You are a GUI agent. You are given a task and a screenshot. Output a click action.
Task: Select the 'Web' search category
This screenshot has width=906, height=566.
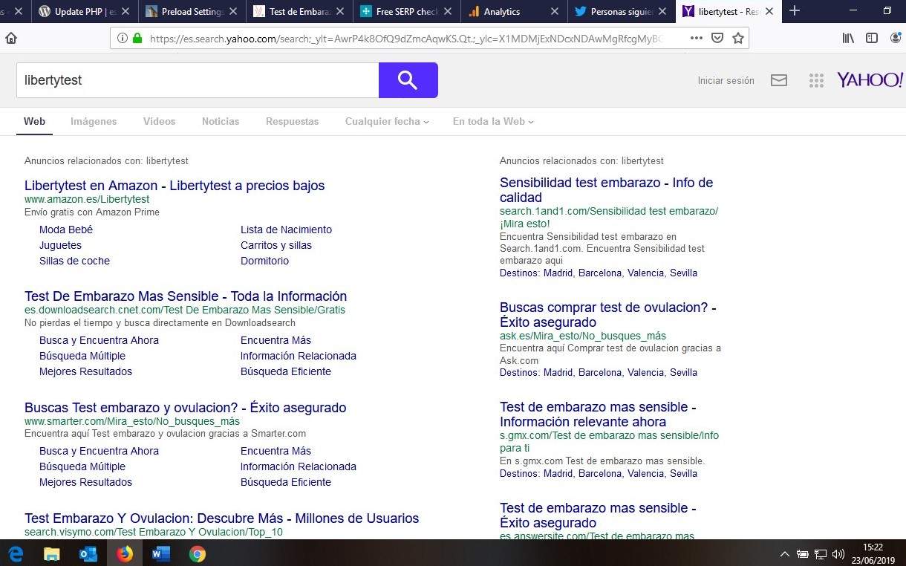[x=34, y=121]
